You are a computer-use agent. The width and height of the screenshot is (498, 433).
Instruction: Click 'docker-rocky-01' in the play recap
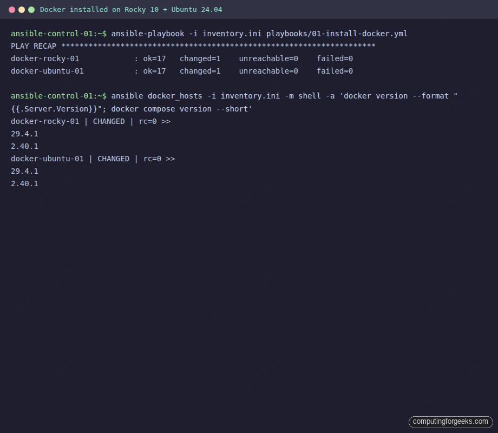click(x=45, y=58)
